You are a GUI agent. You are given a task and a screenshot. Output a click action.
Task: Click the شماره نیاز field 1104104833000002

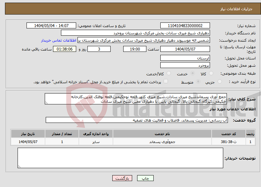coord(185,25)
